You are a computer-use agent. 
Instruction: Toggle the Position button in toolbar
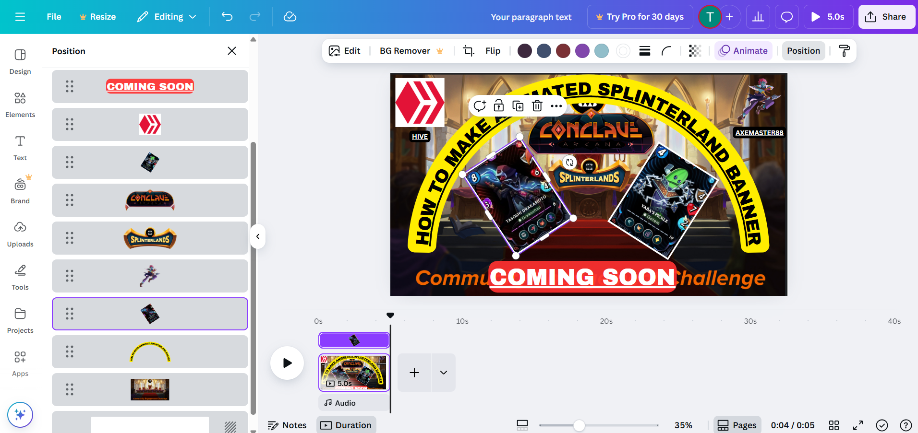tap(803, 51)
